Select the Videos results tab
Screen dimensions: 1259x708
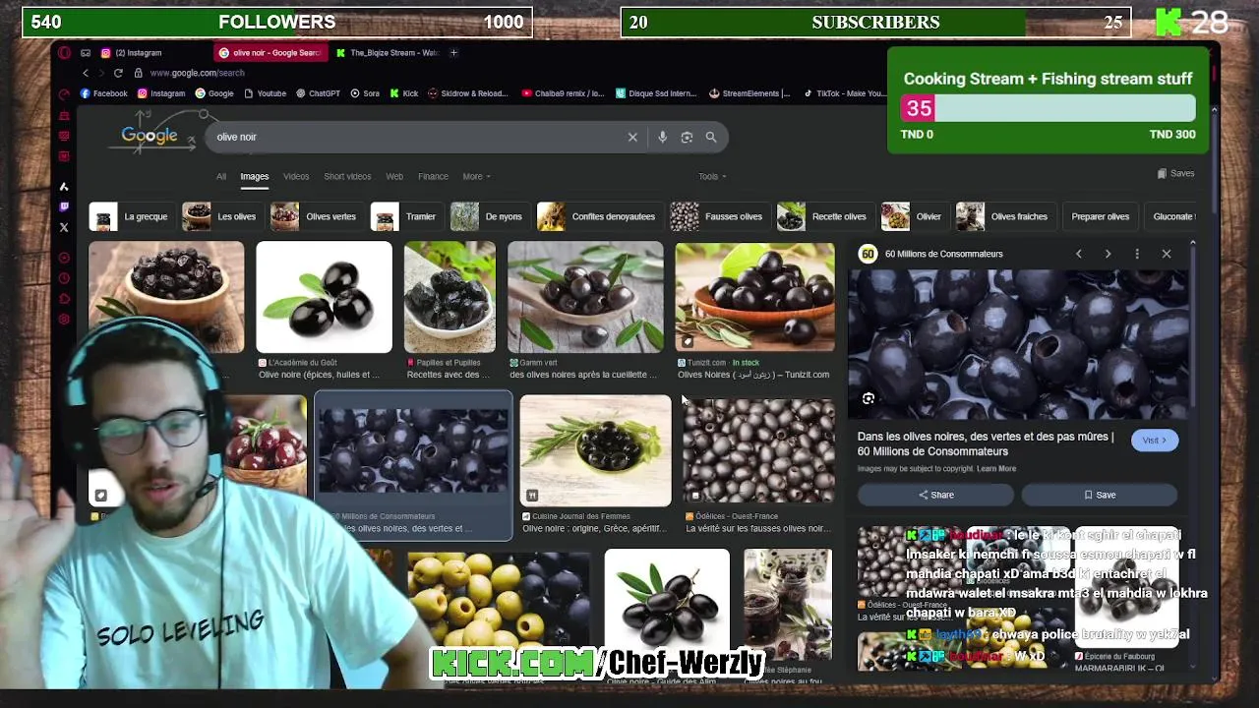pos(296,177)
